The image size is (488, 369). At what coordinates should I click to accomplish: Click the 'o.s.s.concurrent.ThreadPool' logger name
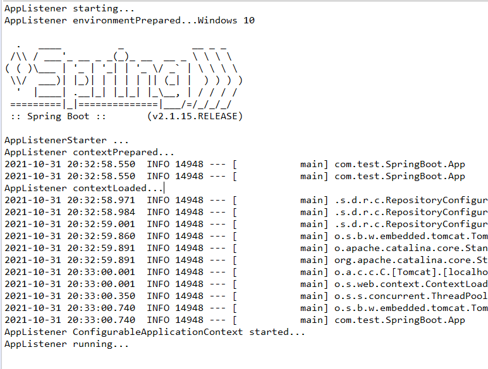click(x=411, y=296)
